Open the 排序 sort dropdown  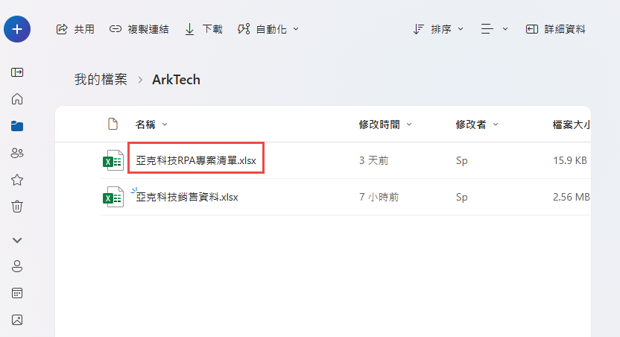pos(437,29)
